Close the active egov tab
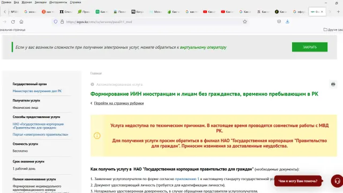This screenshot has width=343, height=193. [322, 12]
